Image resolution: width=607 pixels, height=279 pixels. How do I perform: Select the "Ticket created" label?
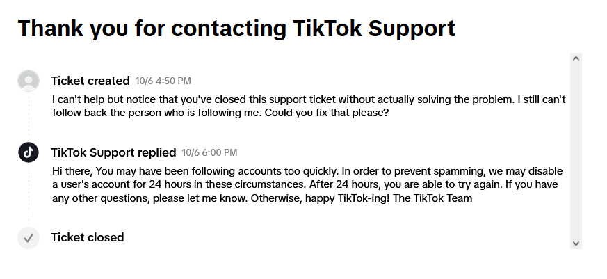tap(90, 81)
